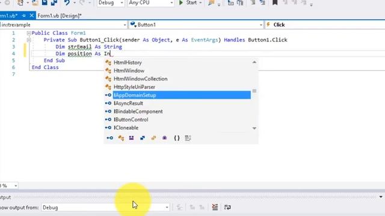This screenshot has width=385, height=216.
Task: Toggle the namespaces filter (braces) in IntelliSense
Action: pyautogui.click(x=176, y=138)
